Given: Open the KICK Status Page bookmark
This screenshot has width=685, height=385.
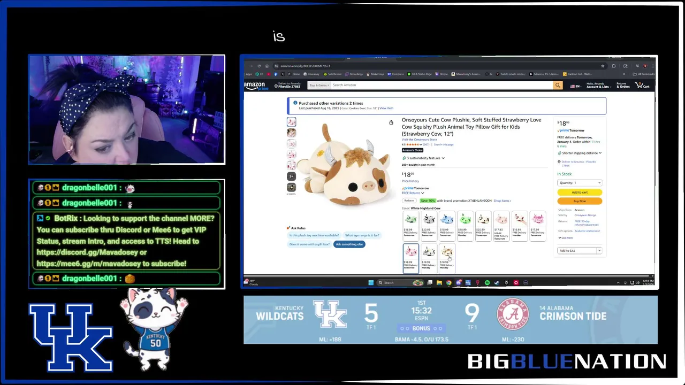Looking at the screenshot, I should pyautogui.click(x=420, y=74).
